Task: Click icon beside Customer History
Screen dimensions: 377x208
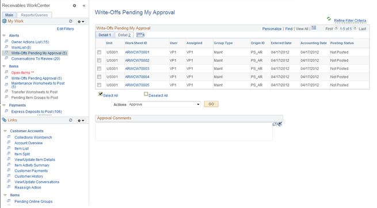Action: (9, 176)
